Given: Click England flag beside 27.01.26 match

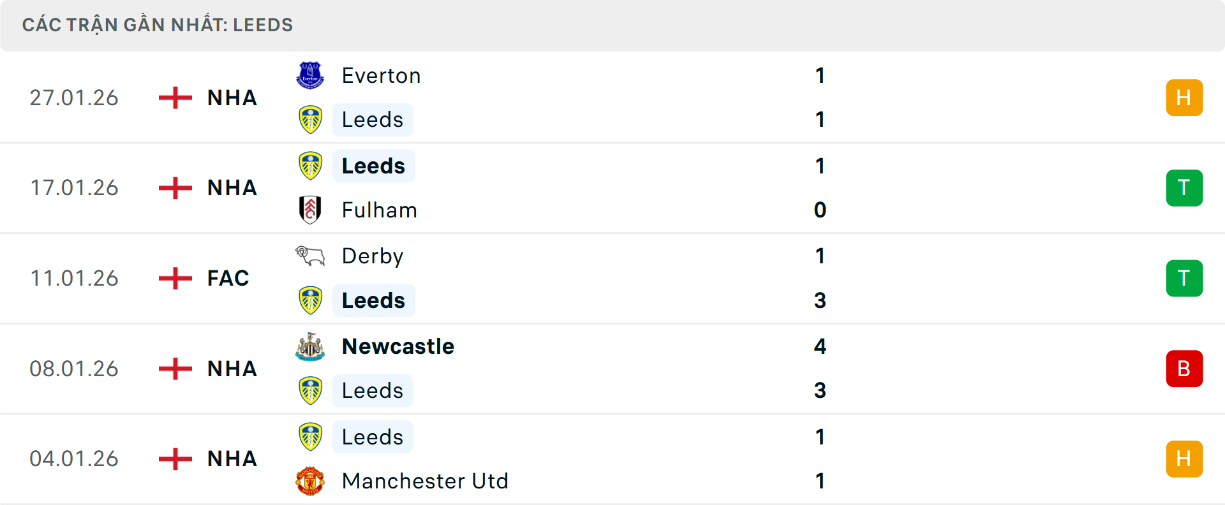Looking at the screenshot, I should click(175, 98).
